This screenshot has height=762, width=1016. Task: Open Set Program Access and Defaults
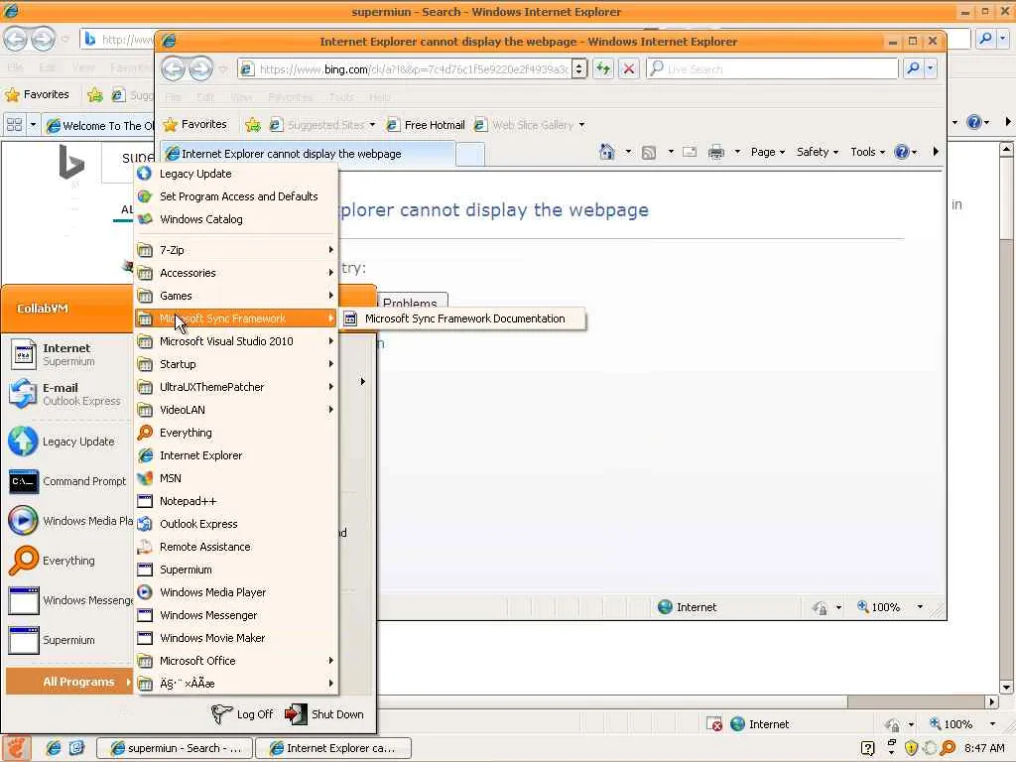click(x=236, y=196)
